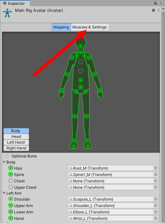The height and width of the screenshot is (223, 165).
Task: Open the Inspector tab options menu
Action: click(x=161, y=3)
